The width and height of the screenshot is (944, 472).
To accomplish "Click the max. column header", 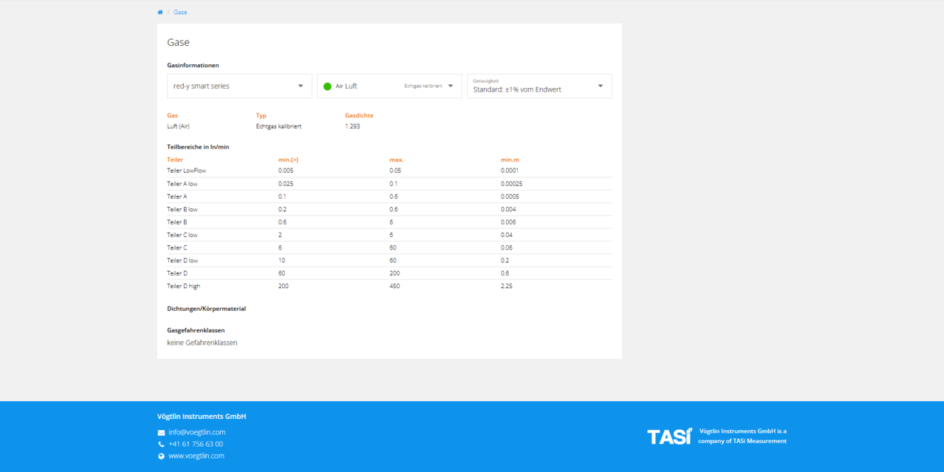I will click(397, 160).
